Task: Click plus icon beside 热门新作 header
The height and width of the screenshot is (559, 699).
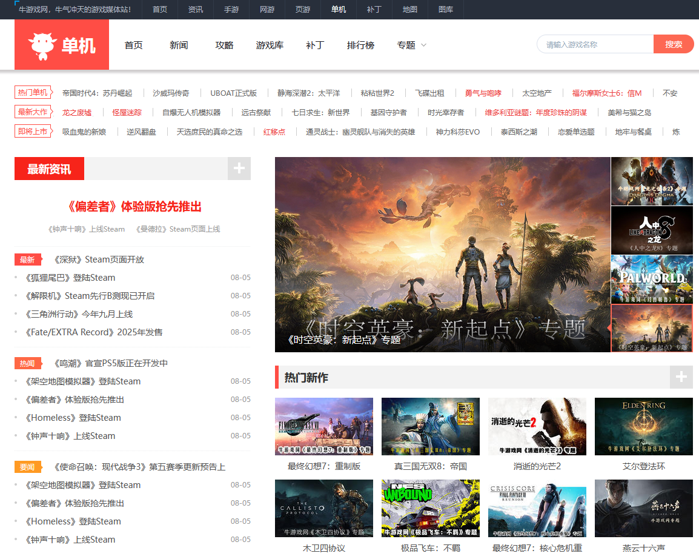Action: pos(681,377)
